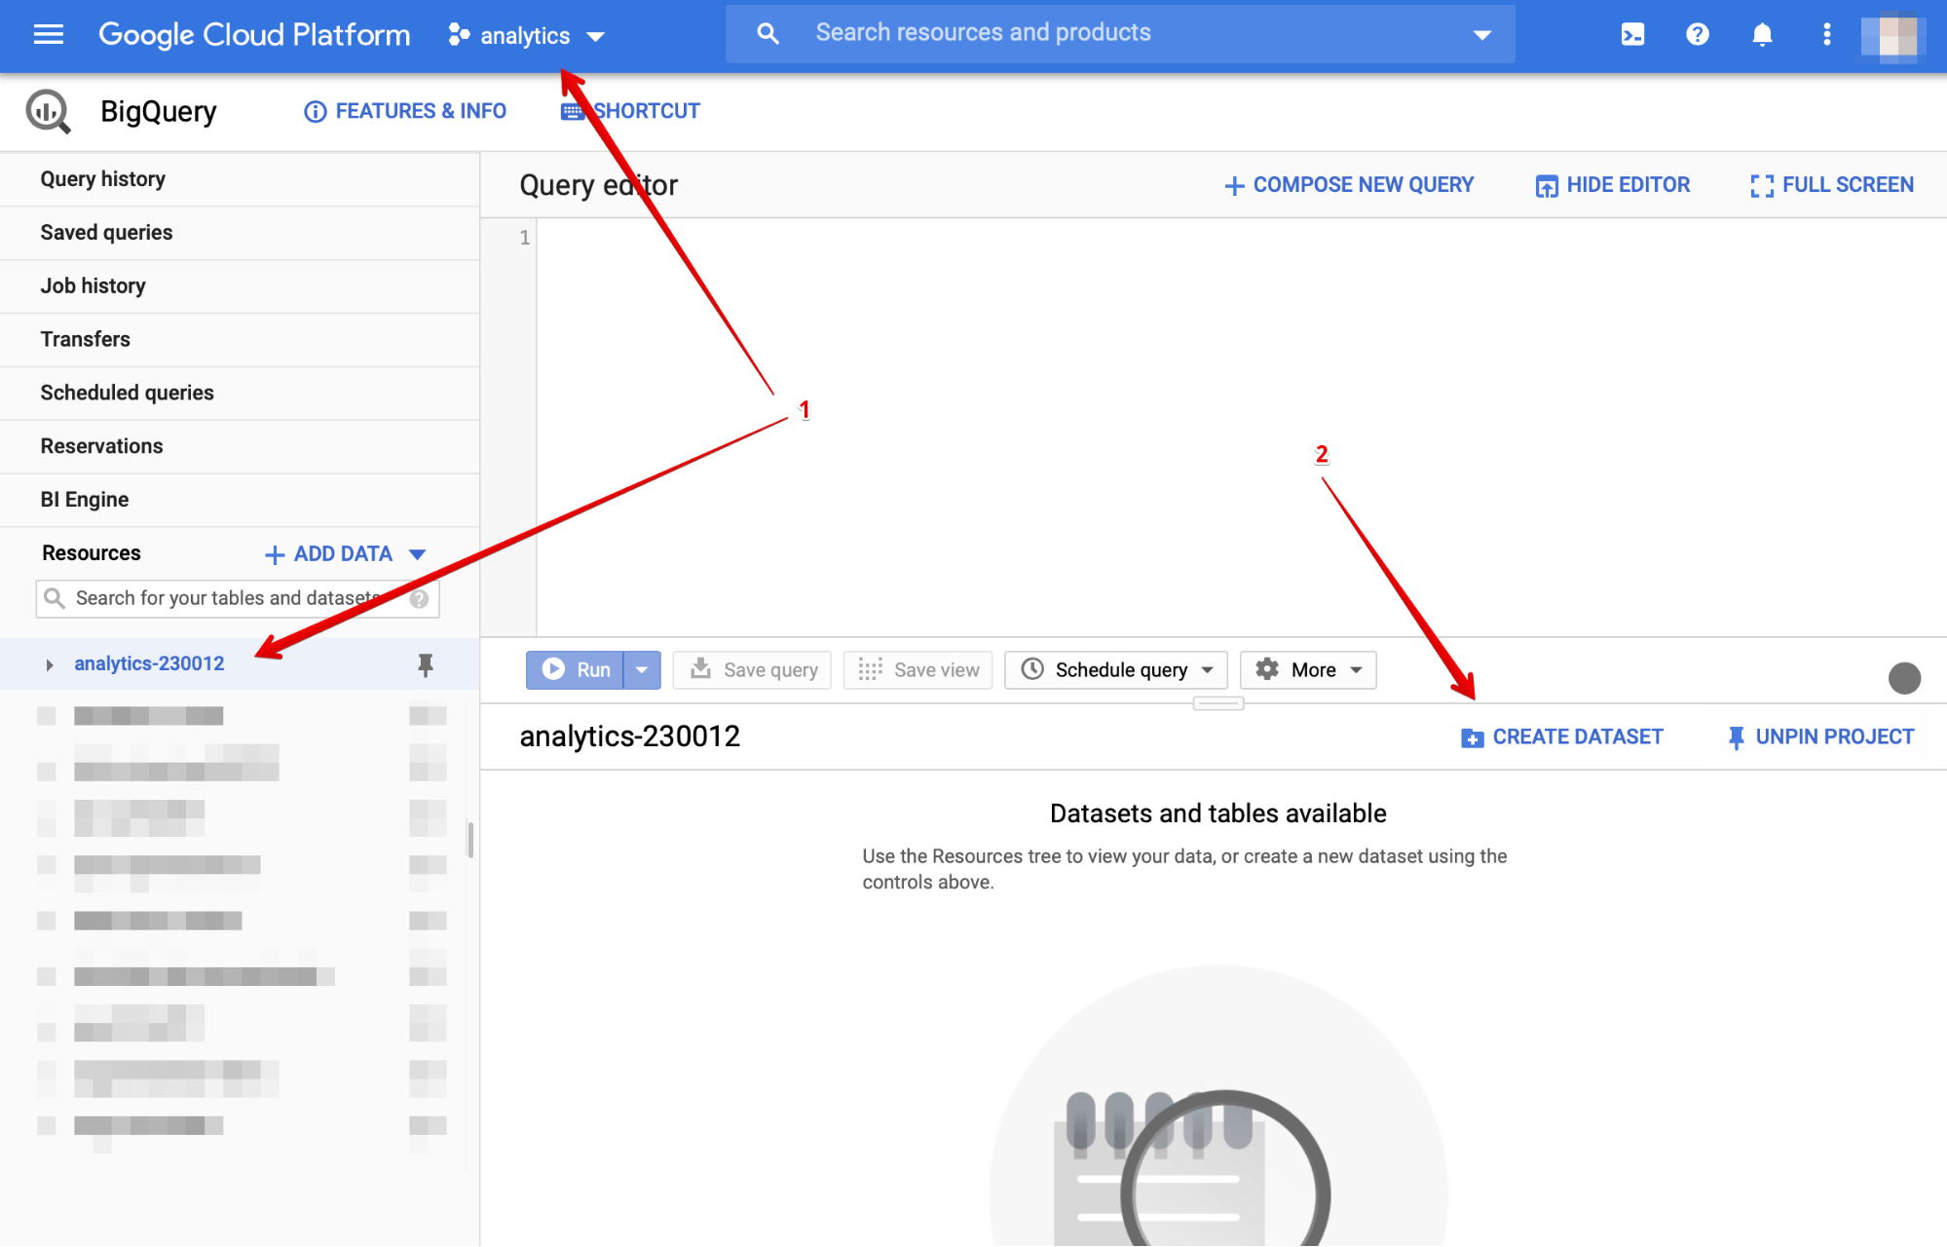The height and width of the screenshot is (1247, 1947).
Task: Open the analytics project selector
Action: pyautogui.click(x=526, y=36)
